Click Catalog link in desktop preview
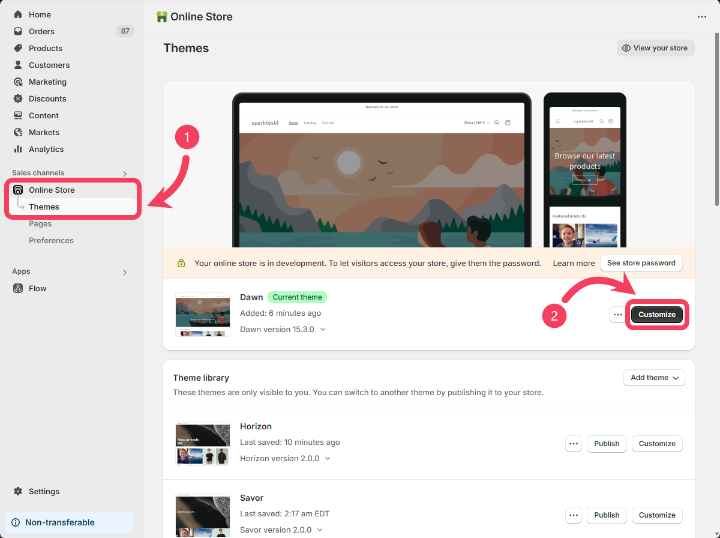The image size is (720, 538). pos(310,122)
